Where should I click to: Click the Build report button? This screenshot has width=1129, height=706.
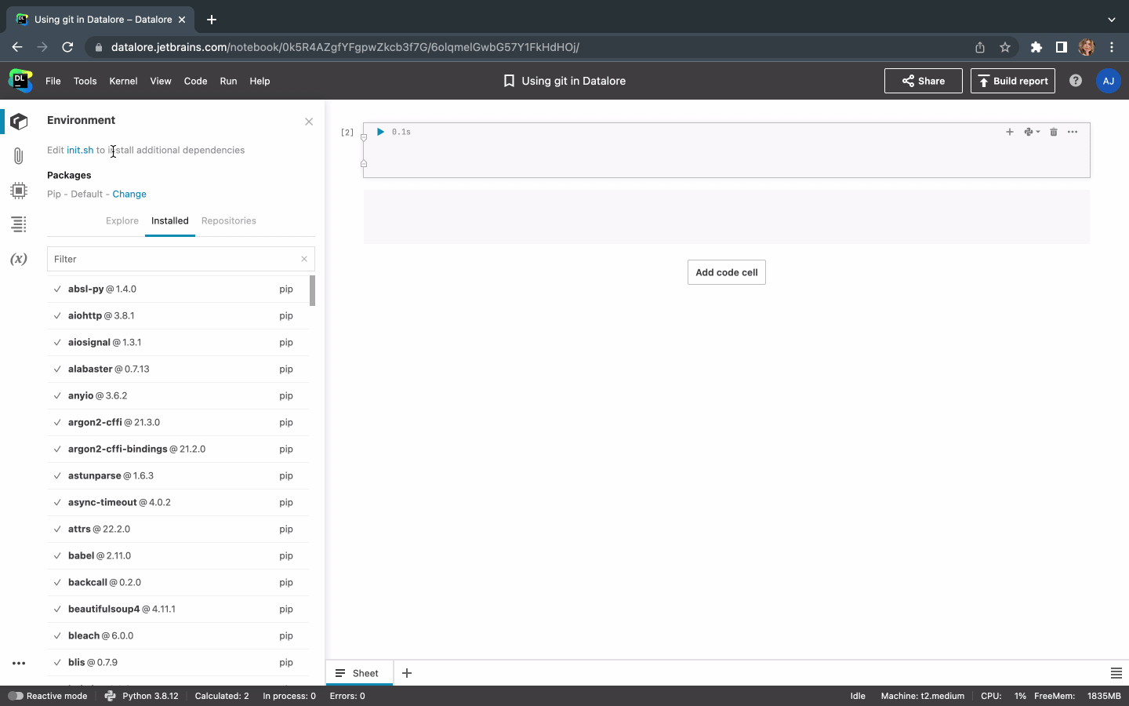tap(1012, 81)
